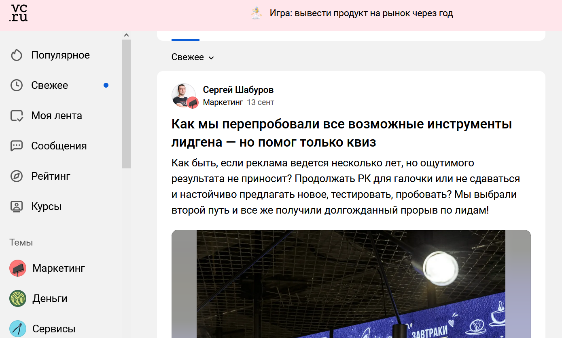This screenshot has width=562, height=338.
Task: Click author name Сергей Шабуров
Action: (238, 90)
